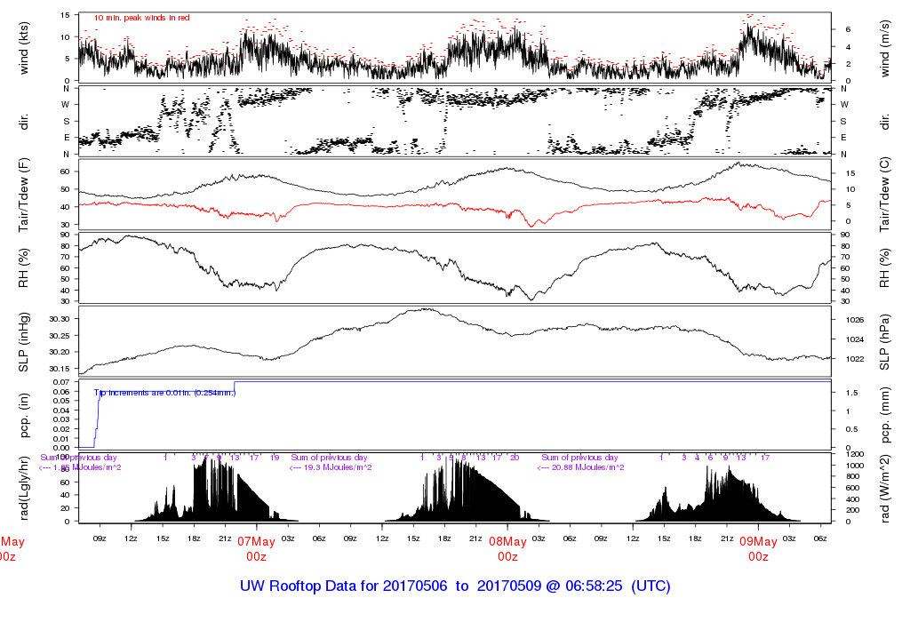The width and height of the screenshot is (910, 622).
Task: Click the '19.3 MJoules/m^2' sum label
Action: [331, 467]
